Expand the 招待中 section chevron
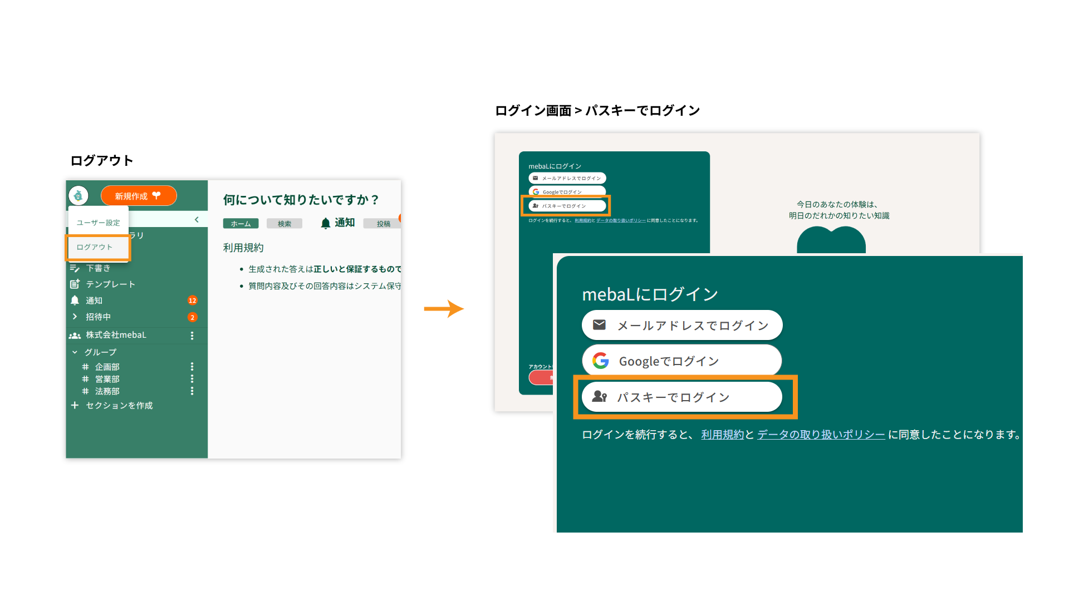 [75, 317]
